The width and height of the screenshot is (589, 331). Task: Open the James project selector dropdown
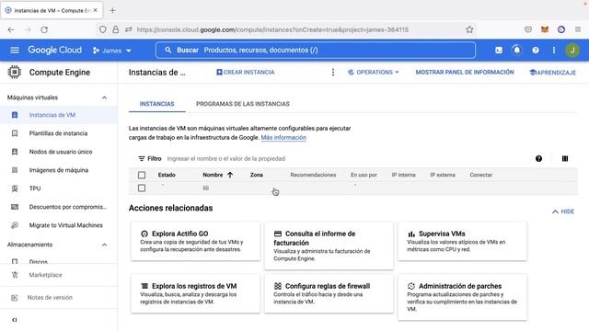112,51
